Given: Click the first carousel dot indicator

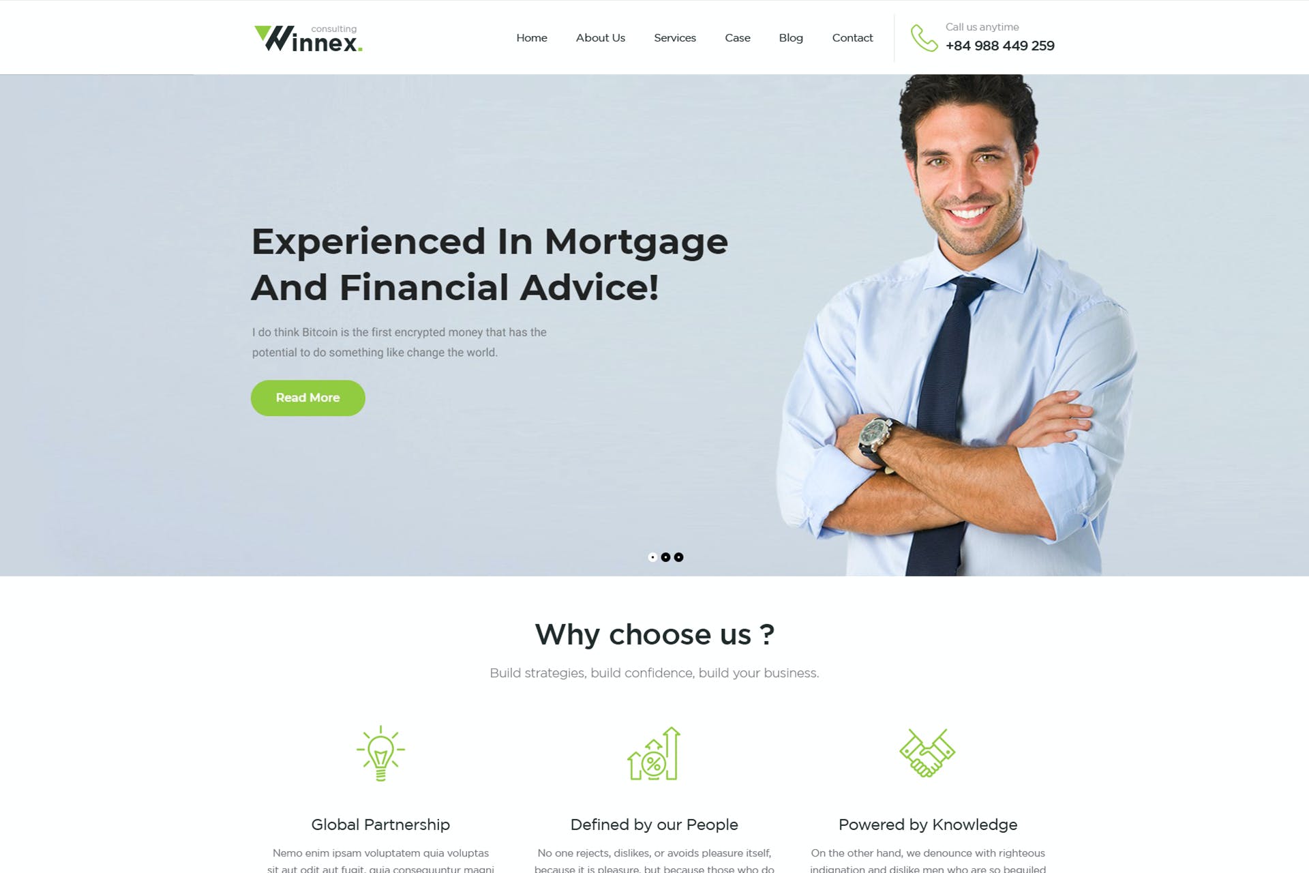Looking at the screenshot, I should (652, 557).
